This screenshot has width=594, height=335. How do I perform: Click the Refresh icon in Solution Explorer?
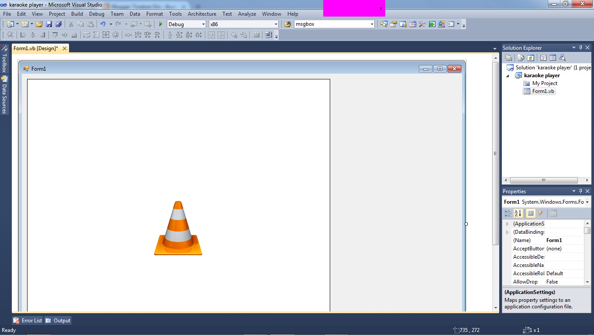tap(531, 58)
